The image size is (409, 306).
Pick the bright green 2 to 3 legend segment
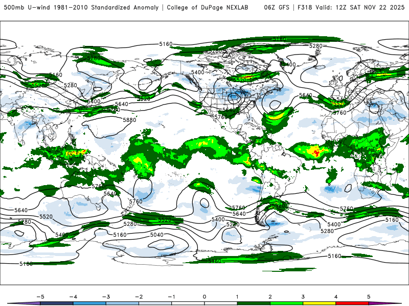[287, 303]
